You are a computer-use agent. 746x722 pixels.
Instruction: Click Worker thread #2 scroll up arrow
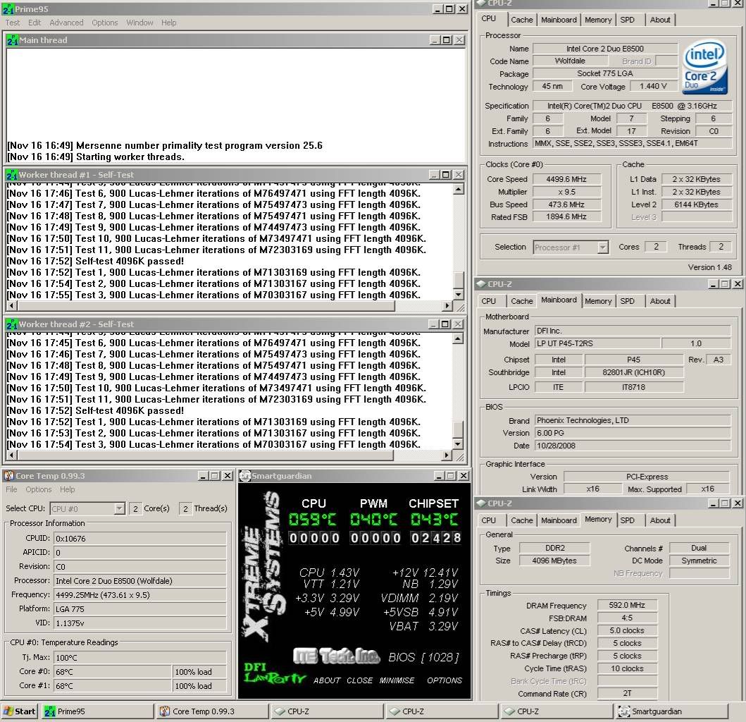(458, 339)
